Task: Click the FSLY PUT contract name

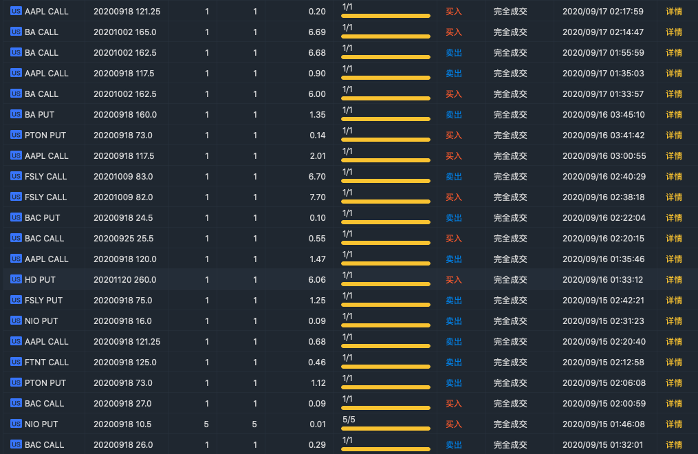Action: pyautogui.click(x=43, y=301)
